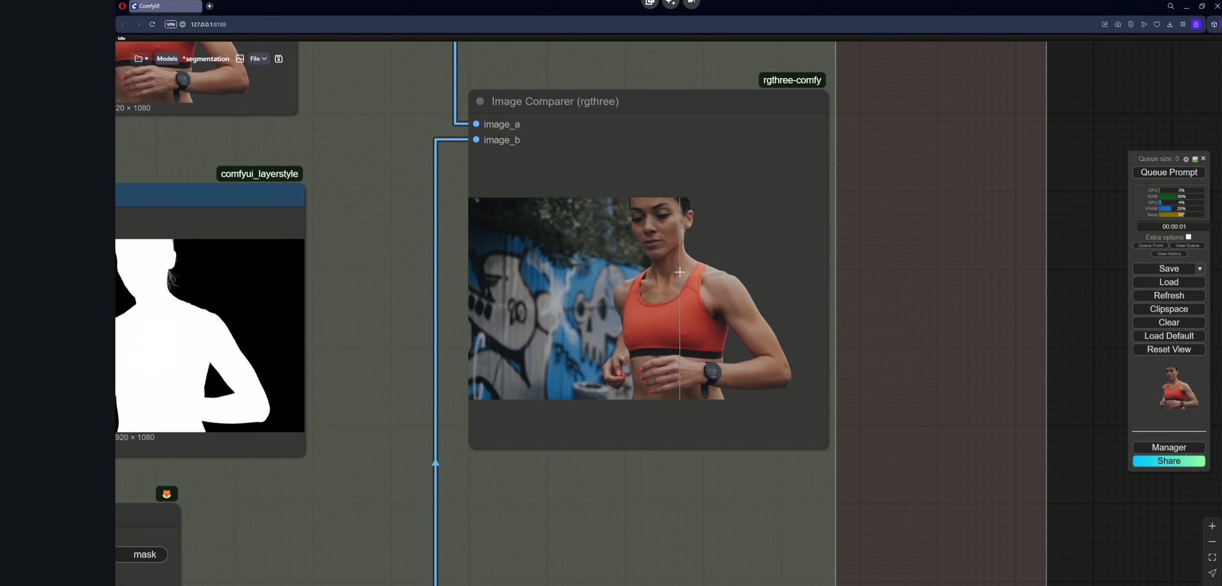1222x586 pixels.
Task: Open the File dropdown menu
Action: 259,59
